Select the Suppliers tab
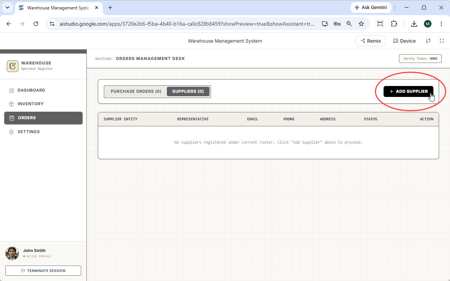 (x=188, y=92)
